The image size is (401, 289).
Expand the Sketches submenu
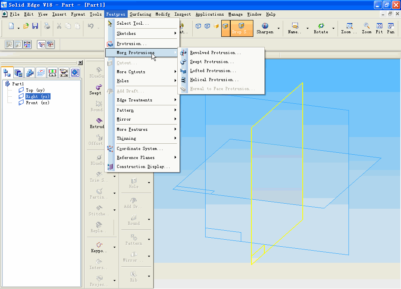(x=142, y=34)
